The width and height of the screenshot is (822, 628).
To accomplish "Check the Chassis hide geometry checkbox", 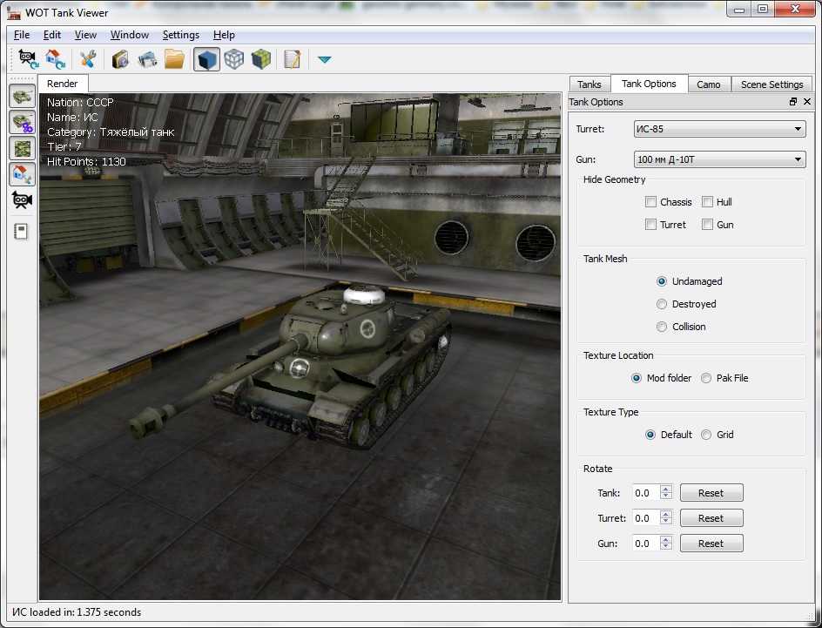I will (x=650, y=202).
